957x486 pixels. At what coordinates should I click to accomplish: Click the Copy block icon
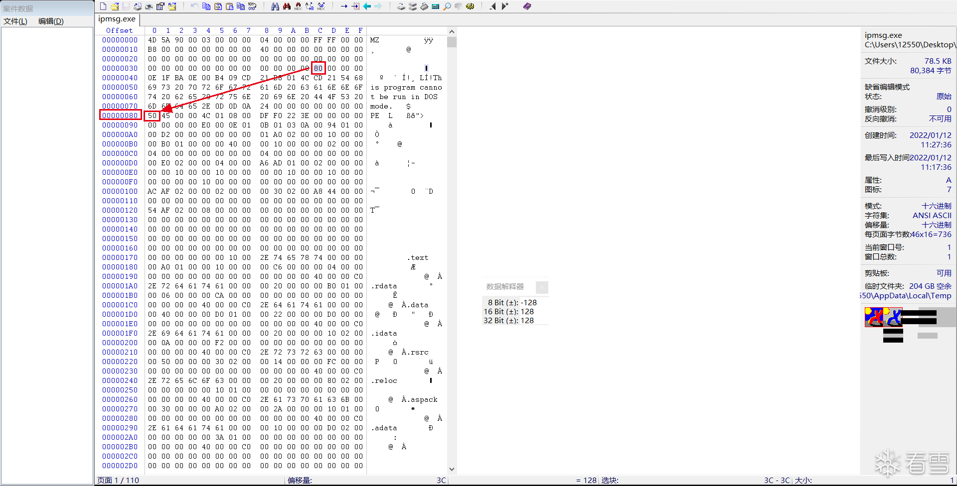point(206,6)
